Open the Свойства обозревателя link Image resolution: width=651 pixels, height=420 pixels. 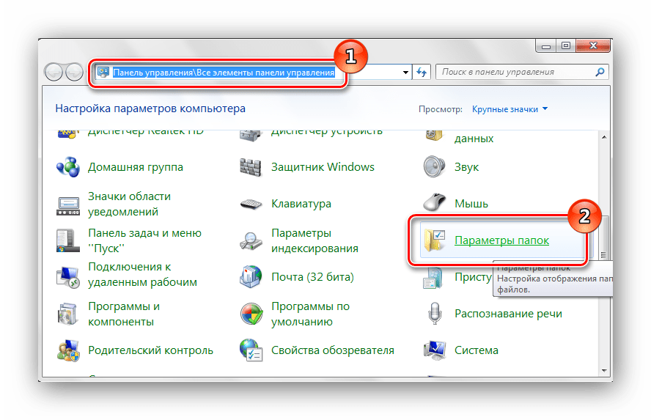pyautogui.click(x=332, y=350)
